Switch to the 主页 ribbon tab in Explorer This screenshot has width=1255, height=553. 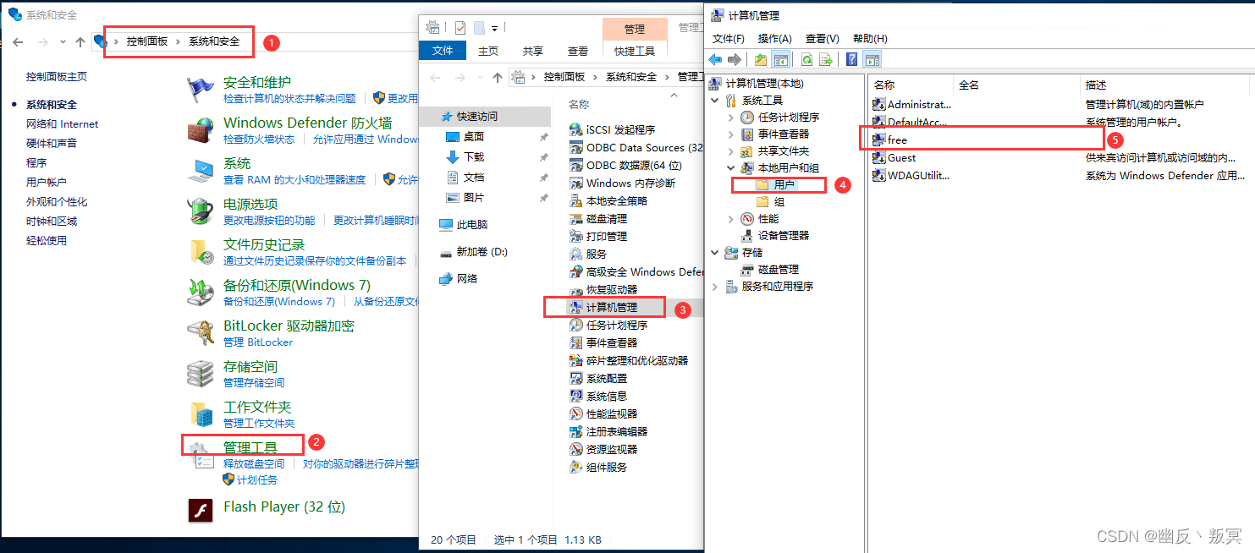click(488, 51)
